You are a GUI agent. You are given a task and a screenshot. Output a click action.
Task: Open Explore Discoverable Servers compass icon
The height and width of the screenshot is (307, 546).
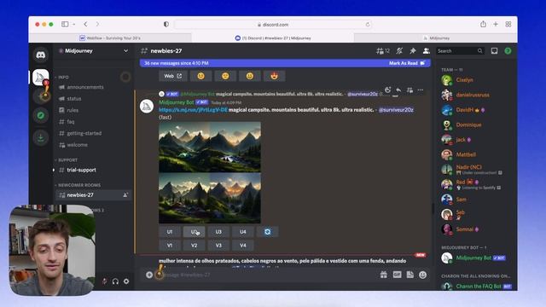pyautogui.click(x=41, y=116)
